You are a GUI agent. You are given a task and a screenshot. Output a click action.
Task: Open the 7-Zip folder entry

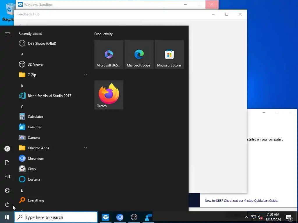pos(53,75)
